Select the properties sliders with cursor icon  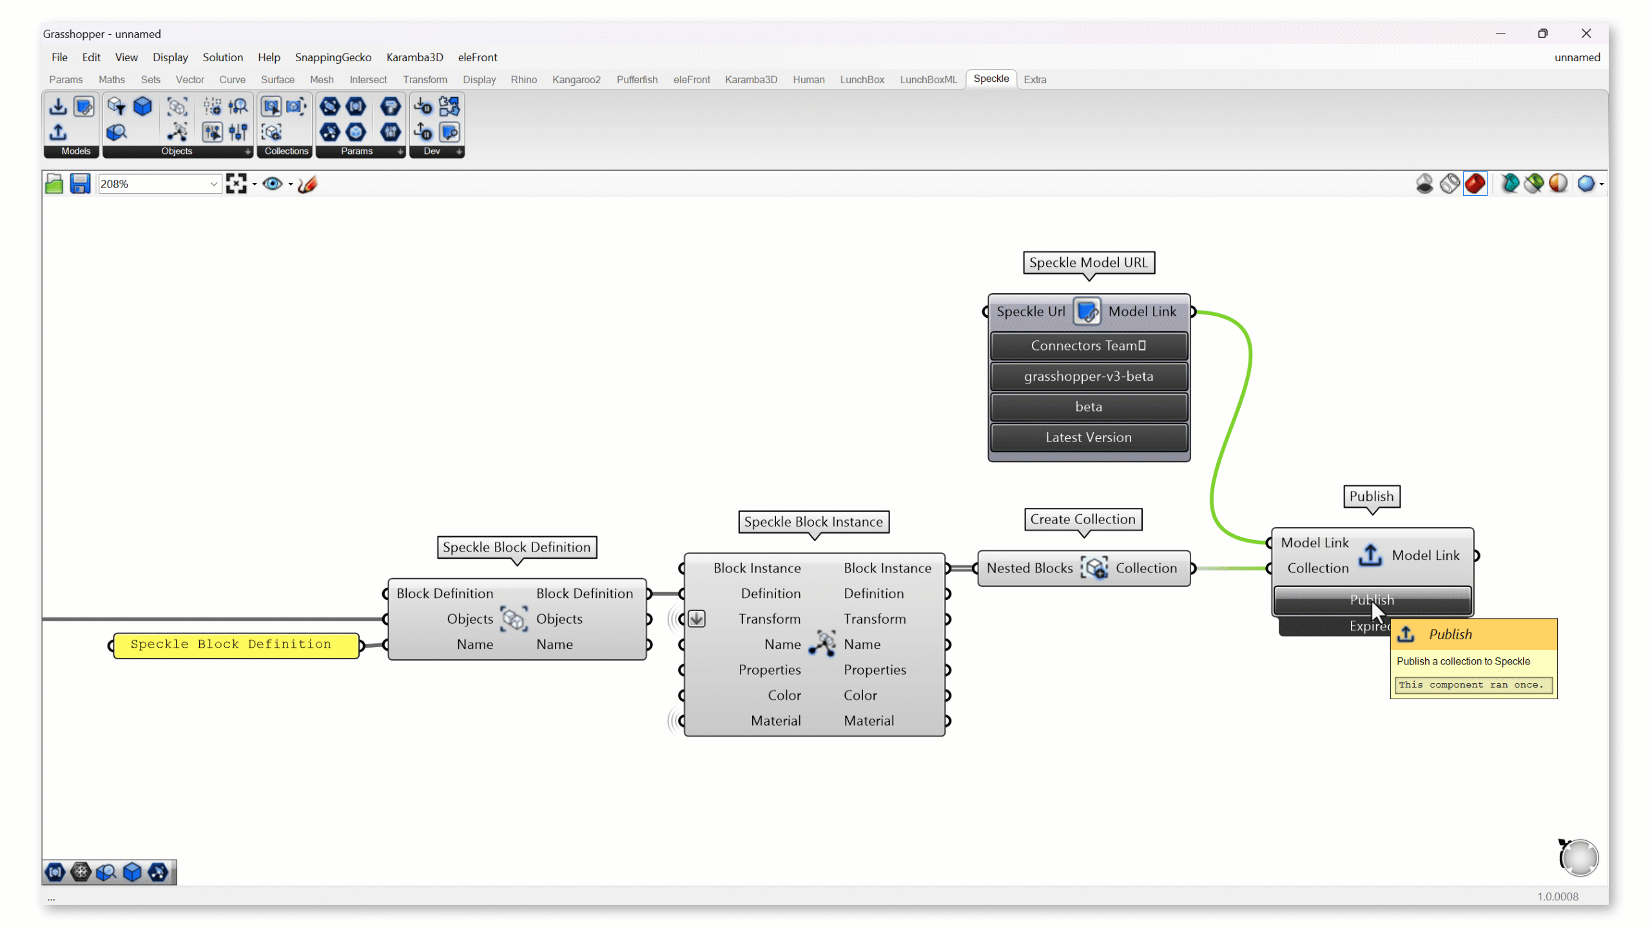[x=212, y=132]
